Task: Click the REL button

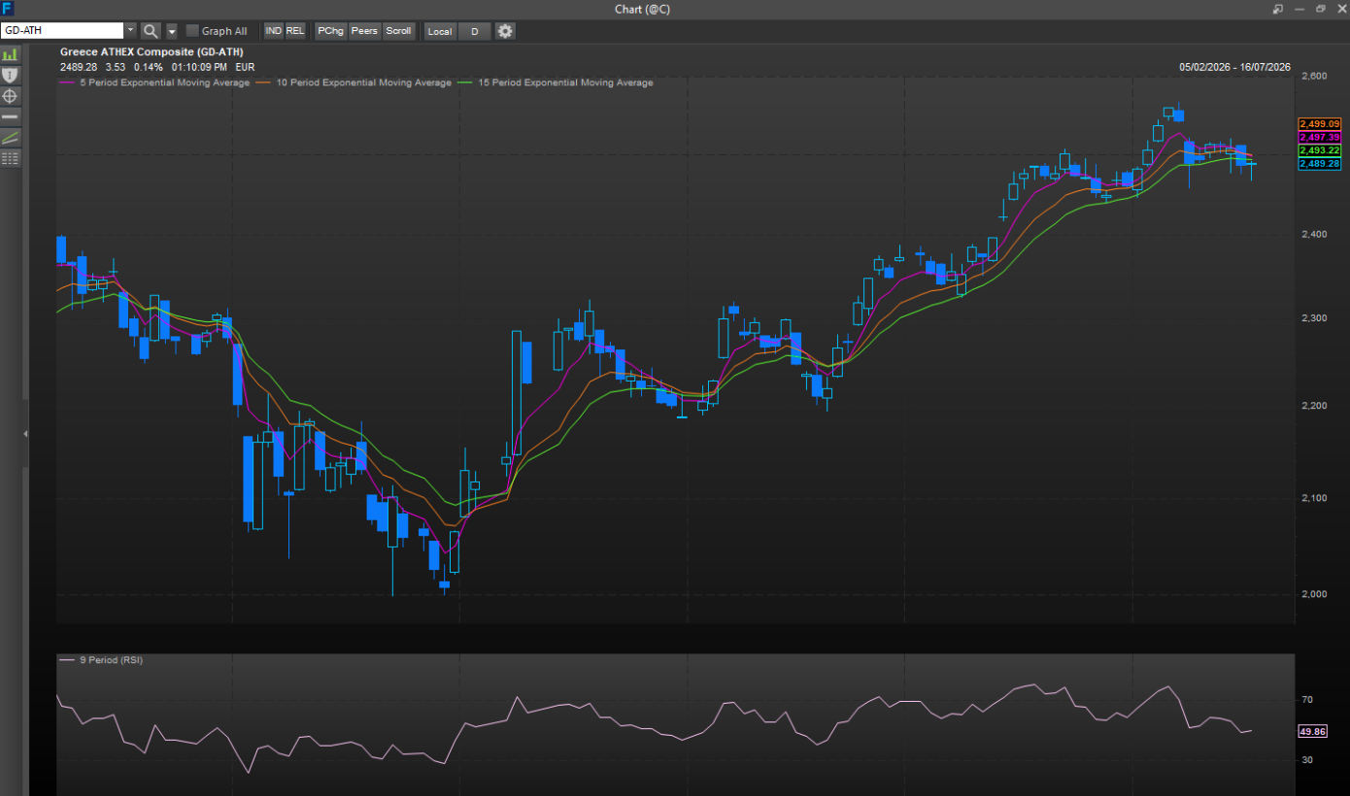Action: coord(295,31)
